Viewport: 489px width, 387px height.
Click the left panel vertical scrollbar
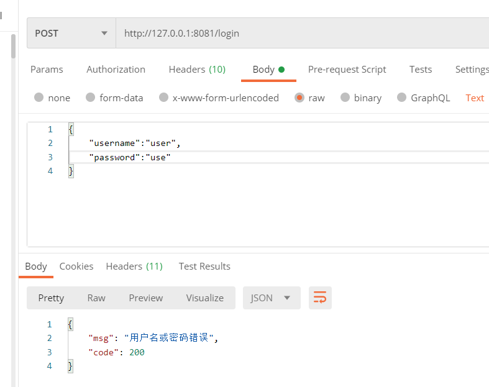[13, 47]
